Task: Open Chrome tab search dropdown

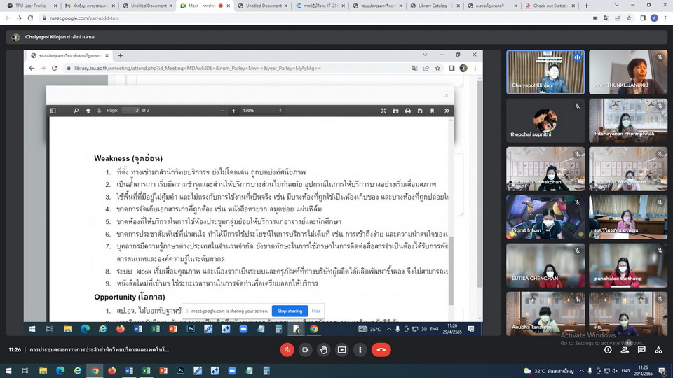Action: [616, 5]
